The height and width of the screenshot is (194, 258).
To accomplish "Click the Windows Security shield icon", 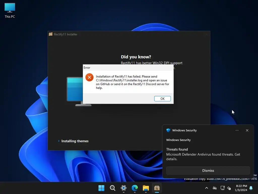I will tap(168, 130).
